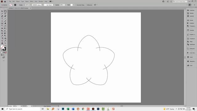
Task: Open the Swatches panel
Action: [x=191, y=10]
